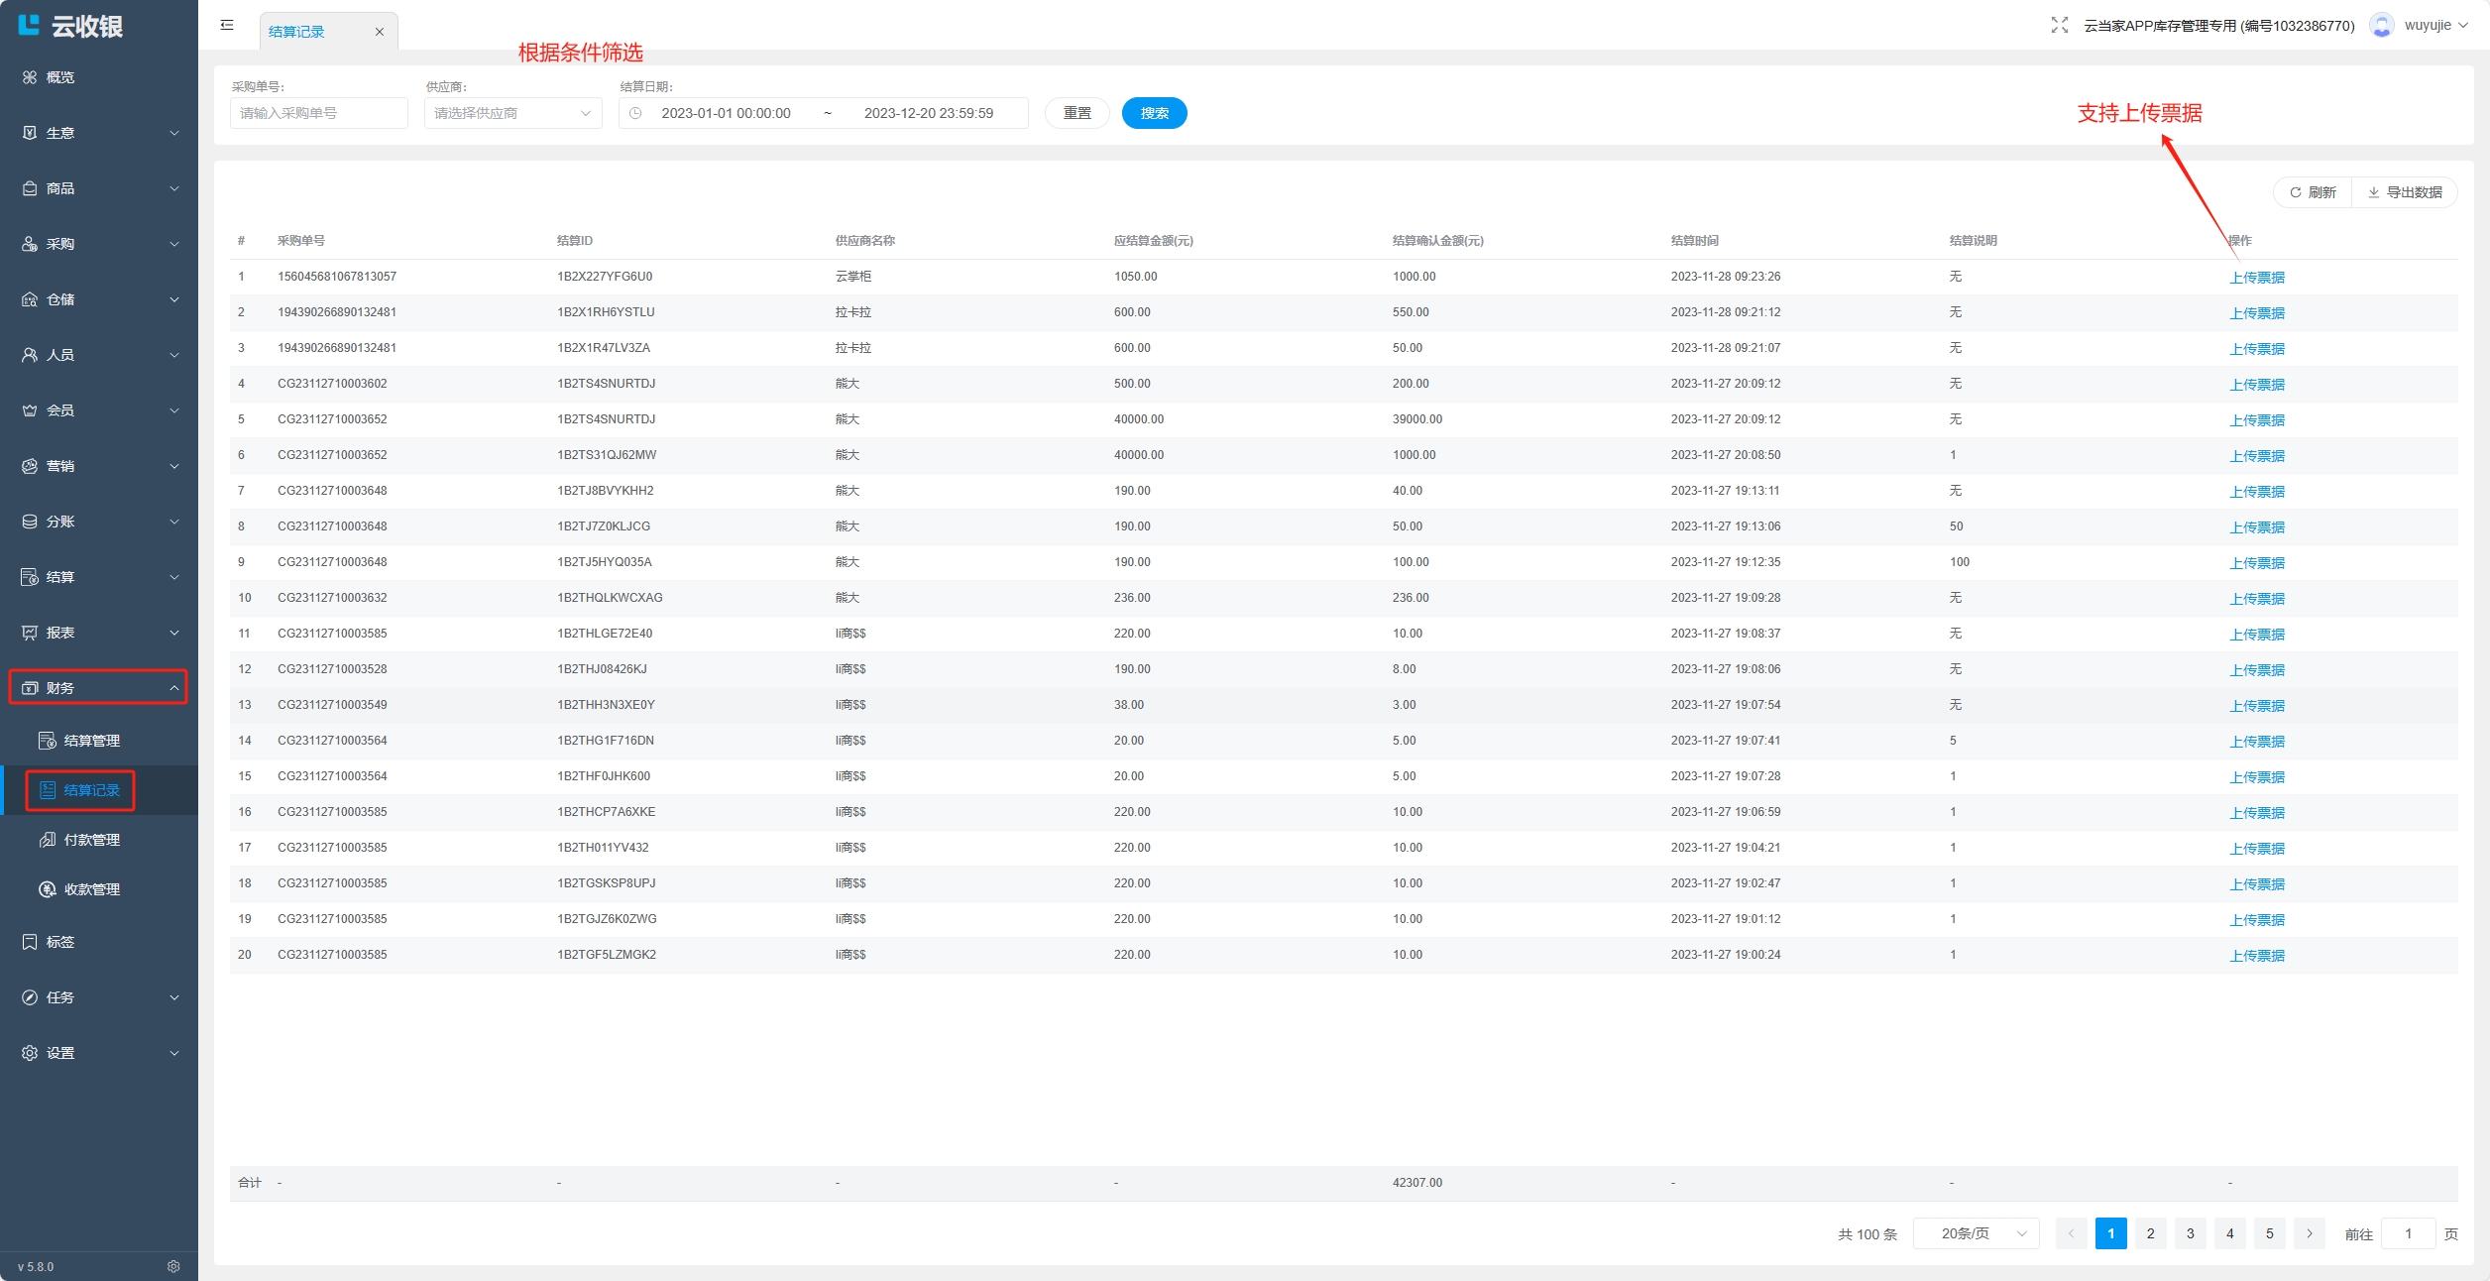The image size is (2490, 1281).
Task: Close the 结算记录 tab
Action: click(x=379, y=32)
